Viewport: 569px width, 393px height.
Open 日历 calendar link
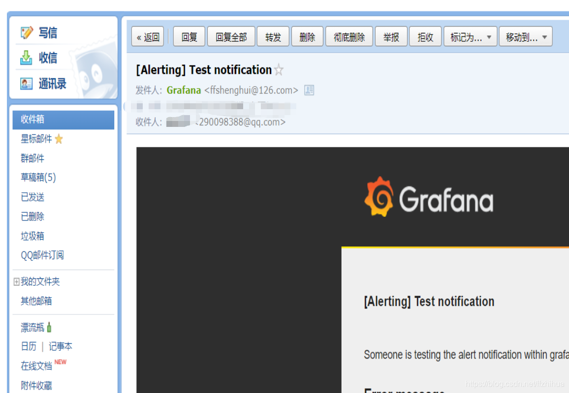click(29, 347)
